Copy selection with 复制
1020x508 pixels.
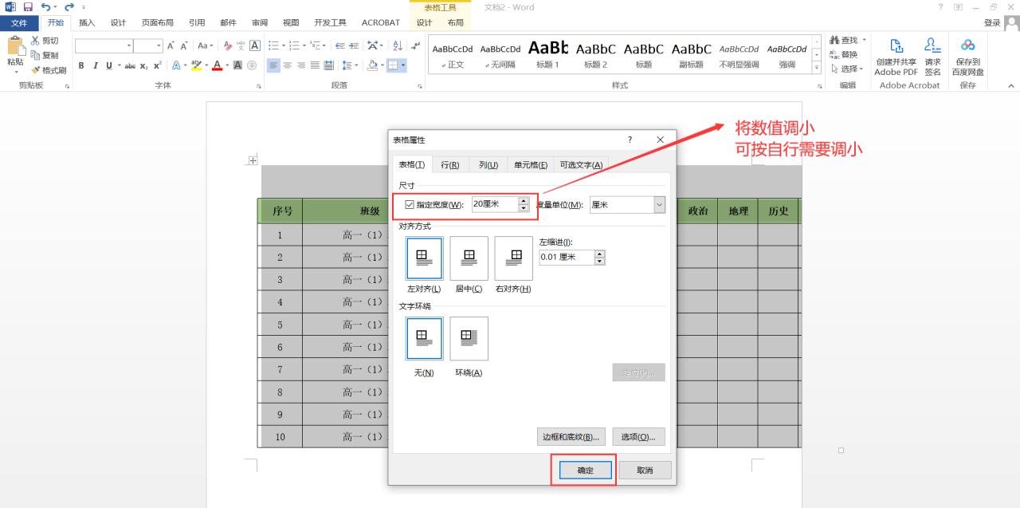tap(44, 55)
